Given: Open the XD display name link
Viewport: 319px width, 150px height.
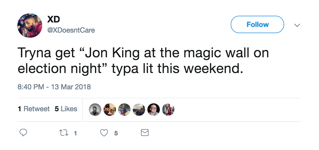Looking at the screenshot, I should [x=53, y=20].
